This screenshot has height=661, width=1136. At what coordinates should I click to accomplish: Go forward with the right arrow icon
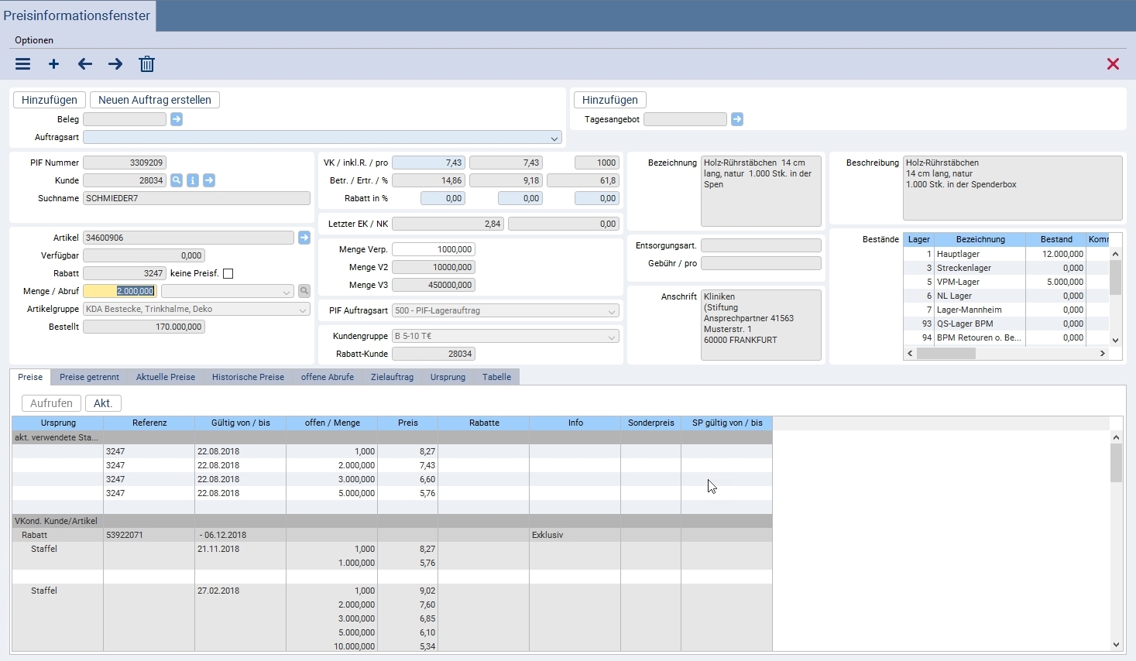coord(115,64)
